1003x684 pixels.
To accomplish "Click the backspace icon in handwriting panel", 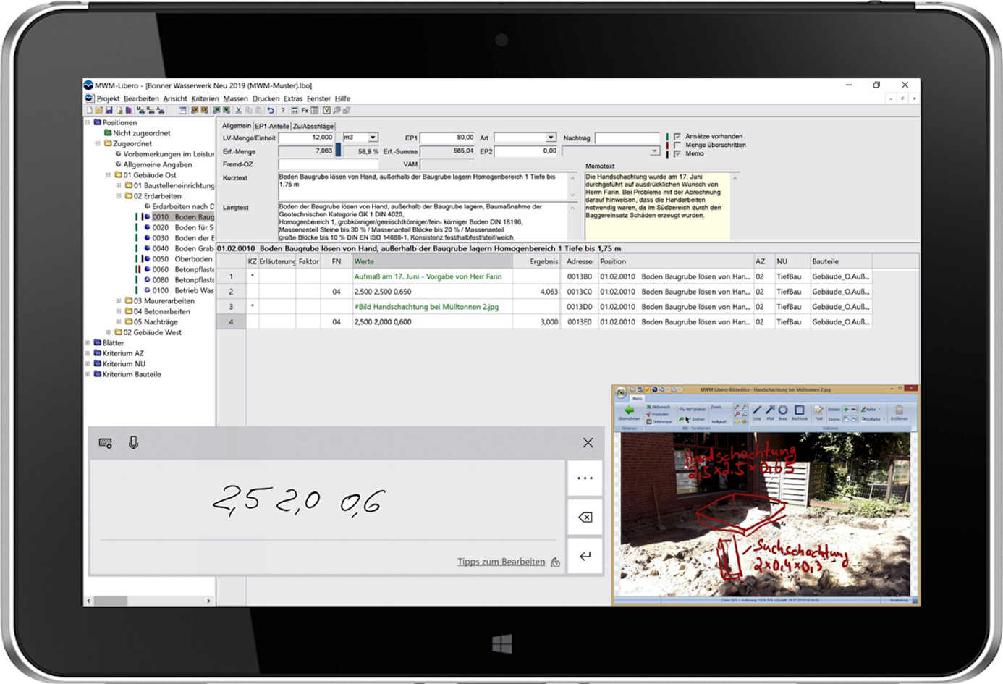I will 585,517.
